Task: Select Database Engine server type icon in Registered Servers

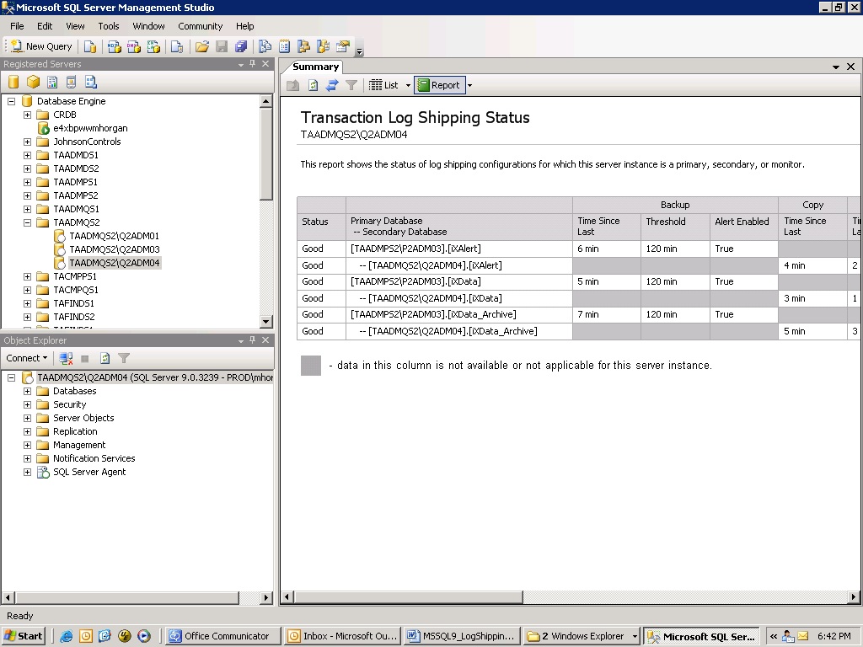Action: [x=13, y=82]
